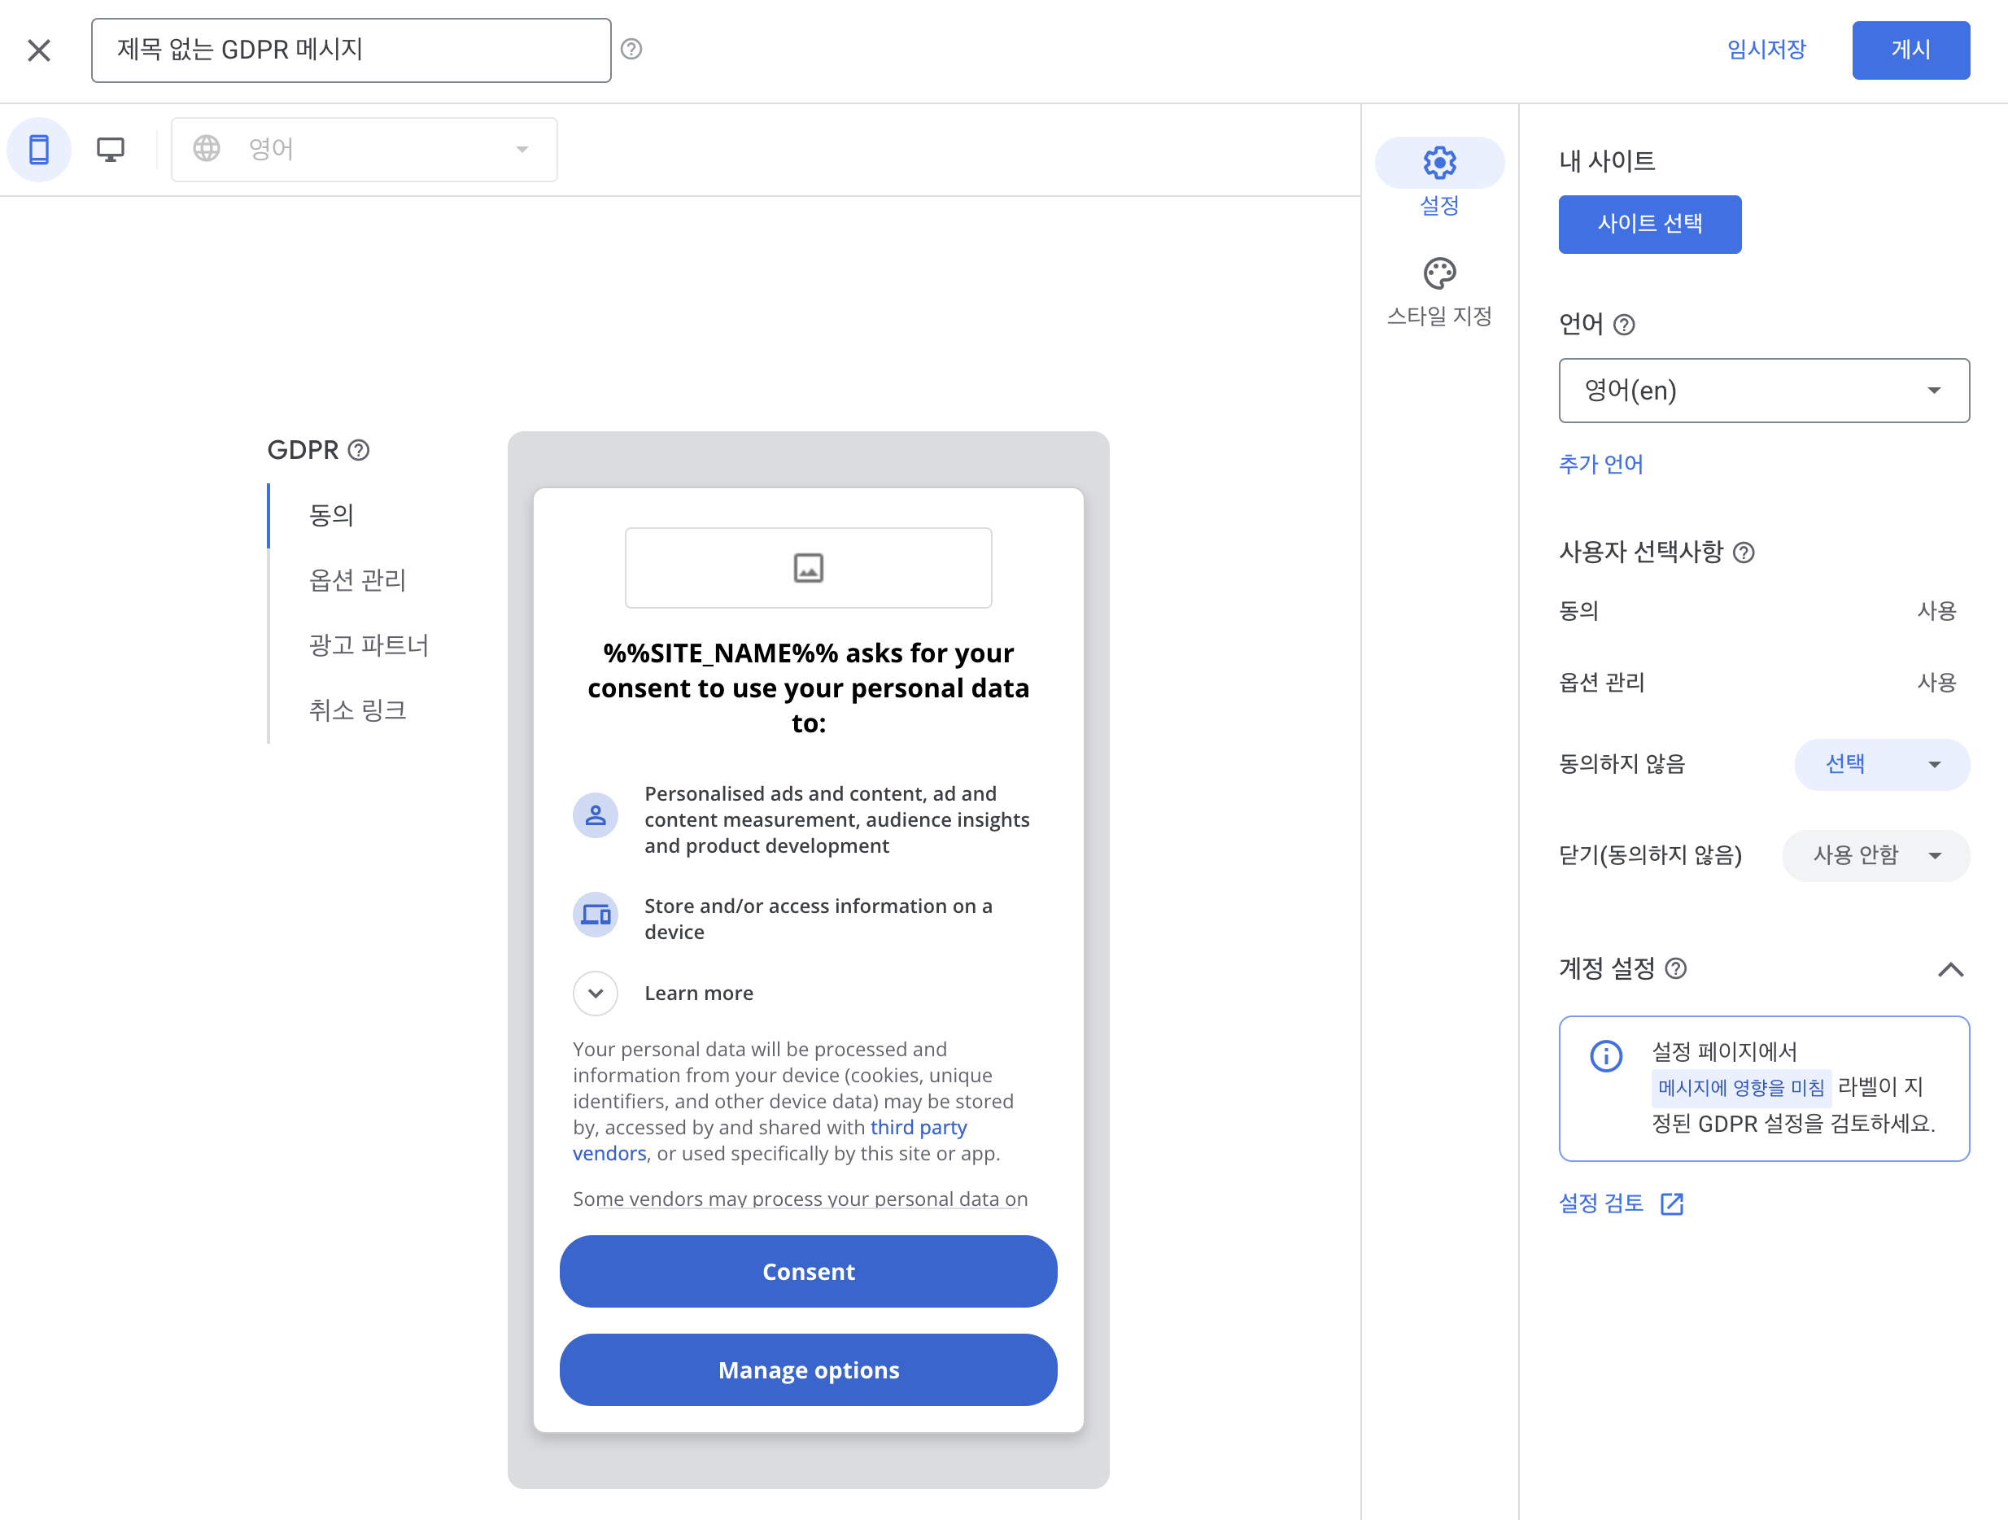Click help icon beside GDPR heading
Viewport: 2008px width, 1520px height.
pos(360,450)
